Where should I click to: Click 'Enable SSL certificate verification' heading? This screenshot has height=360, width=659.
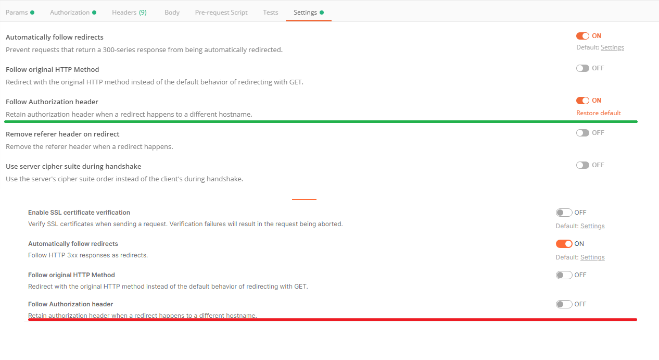(x=79, y=213)
